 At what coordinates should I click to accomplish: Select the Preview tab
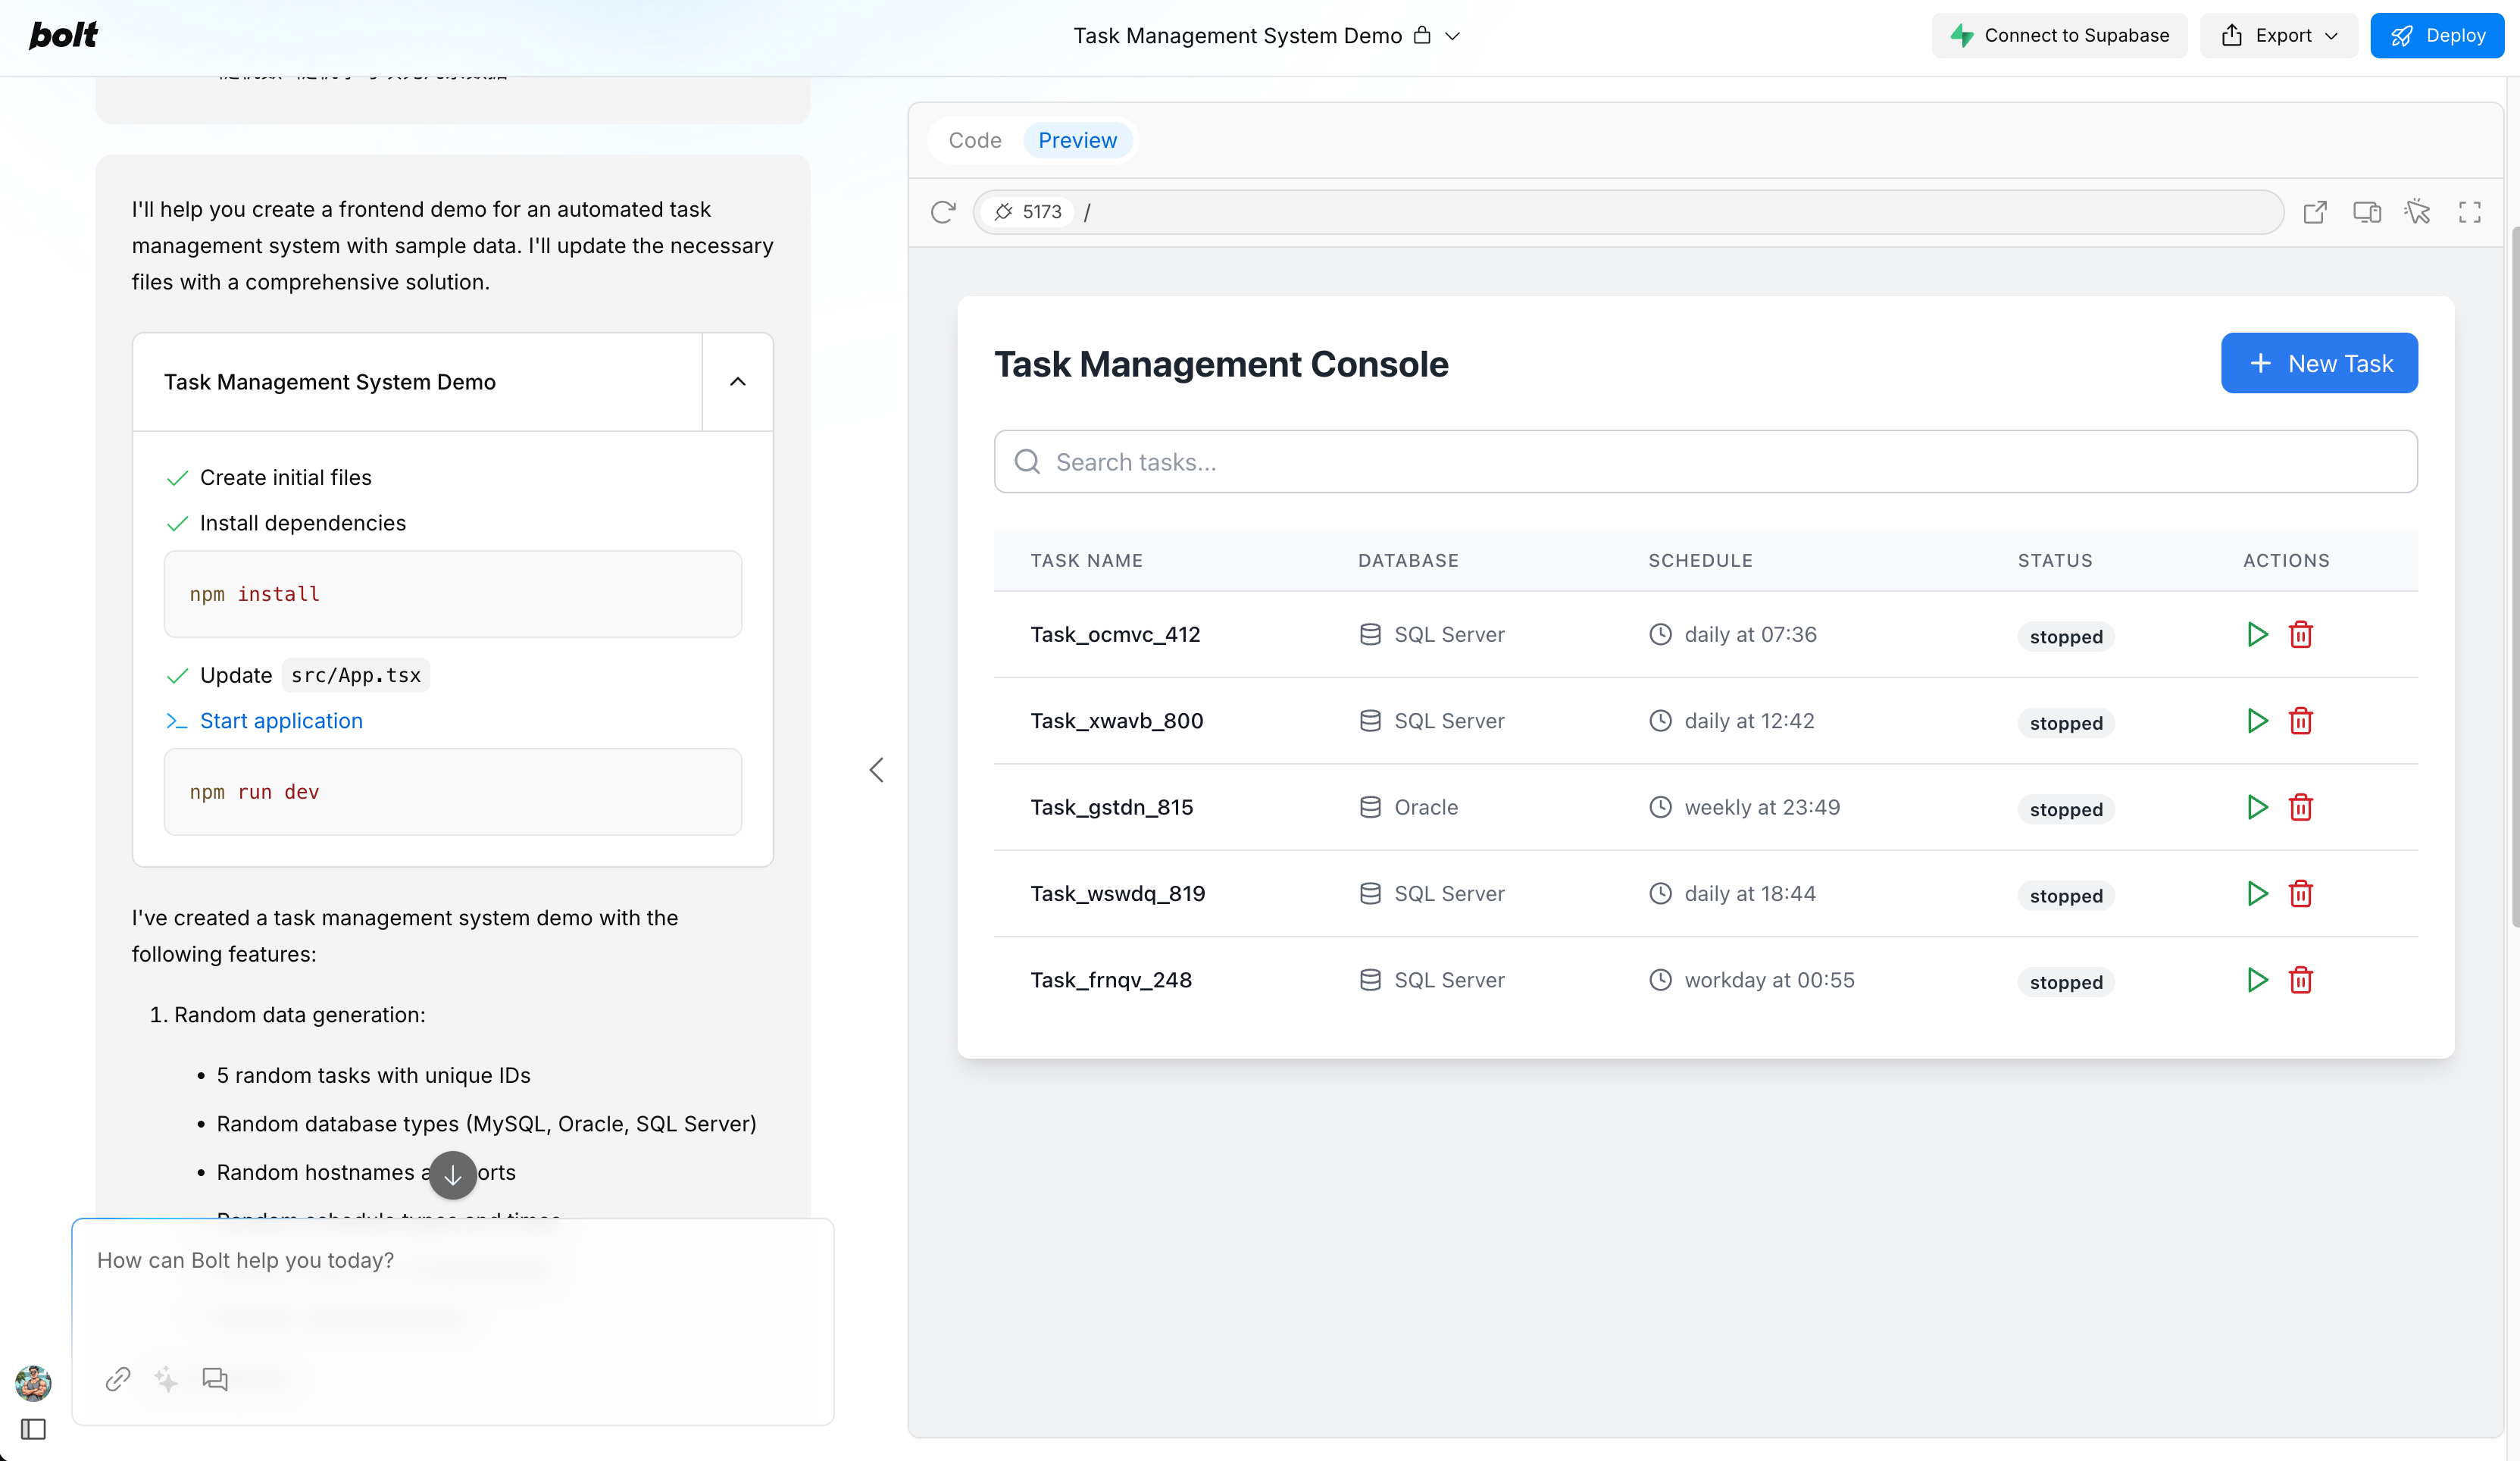click(1077, 140)
